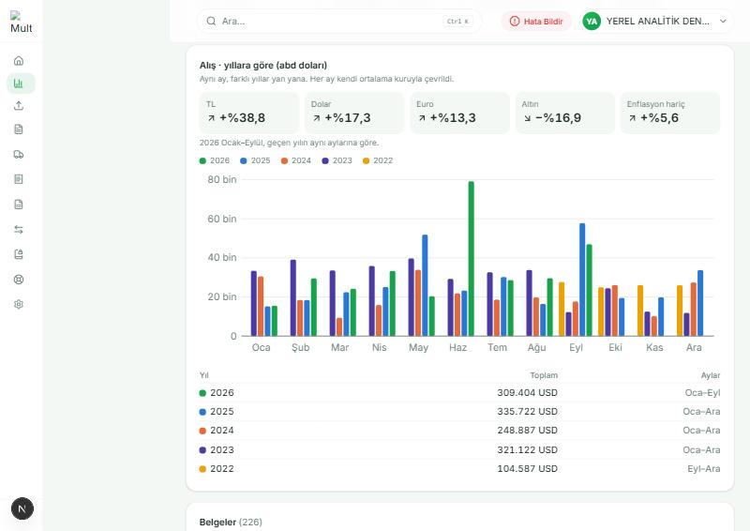Click the magnifier icon in search bar
Viewport: 750px width, 531px height.
[211, 21]
